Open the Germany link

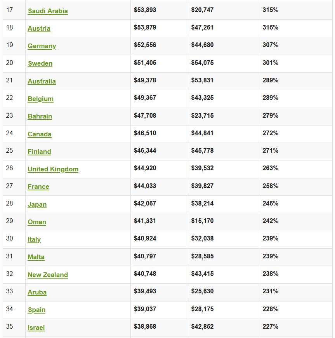(42, 46)
